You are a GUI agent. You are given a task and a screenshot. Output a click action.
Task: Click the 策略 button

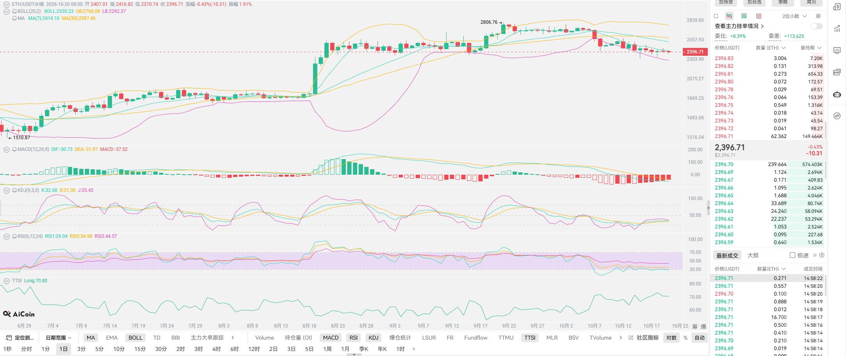click(x=783, y=2)
